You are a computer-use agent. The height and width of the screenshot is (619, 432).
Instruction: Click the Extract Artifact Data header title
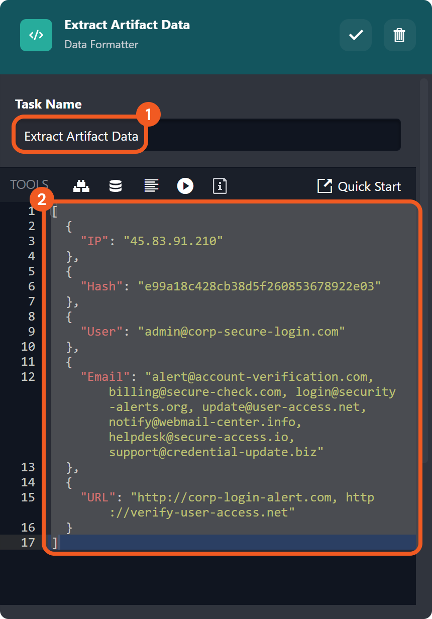[x=127, y=25]
